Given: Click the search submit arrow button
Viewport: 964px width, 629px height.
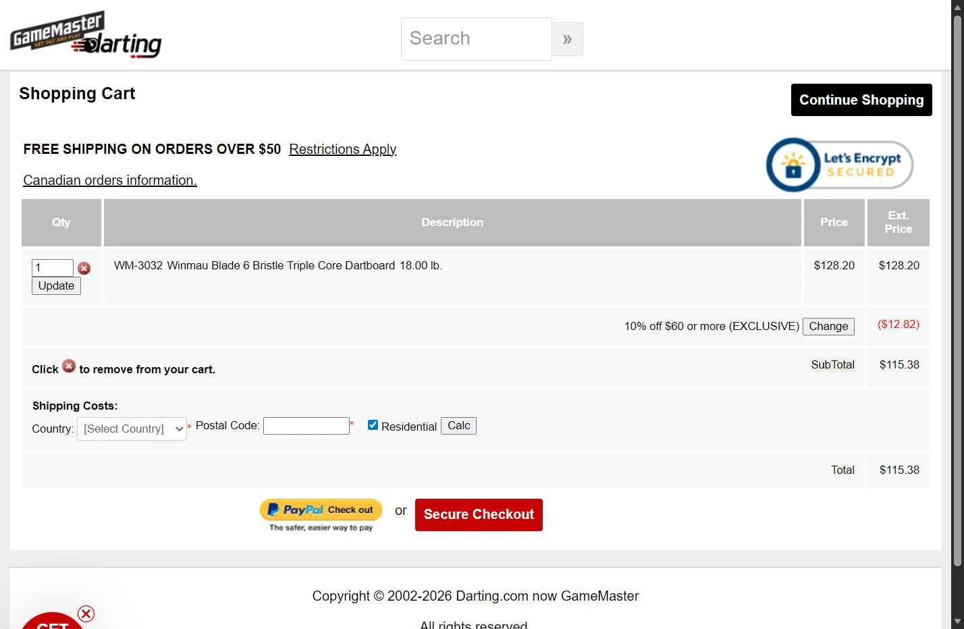Looking at the screenshot, I should [568, 39].
